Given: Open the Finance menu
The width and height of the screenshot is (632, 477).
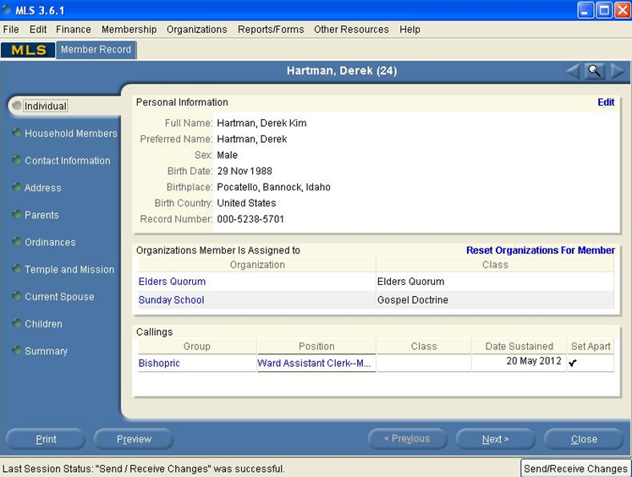Looking at the screenshot, I should (x=74, y=30).
